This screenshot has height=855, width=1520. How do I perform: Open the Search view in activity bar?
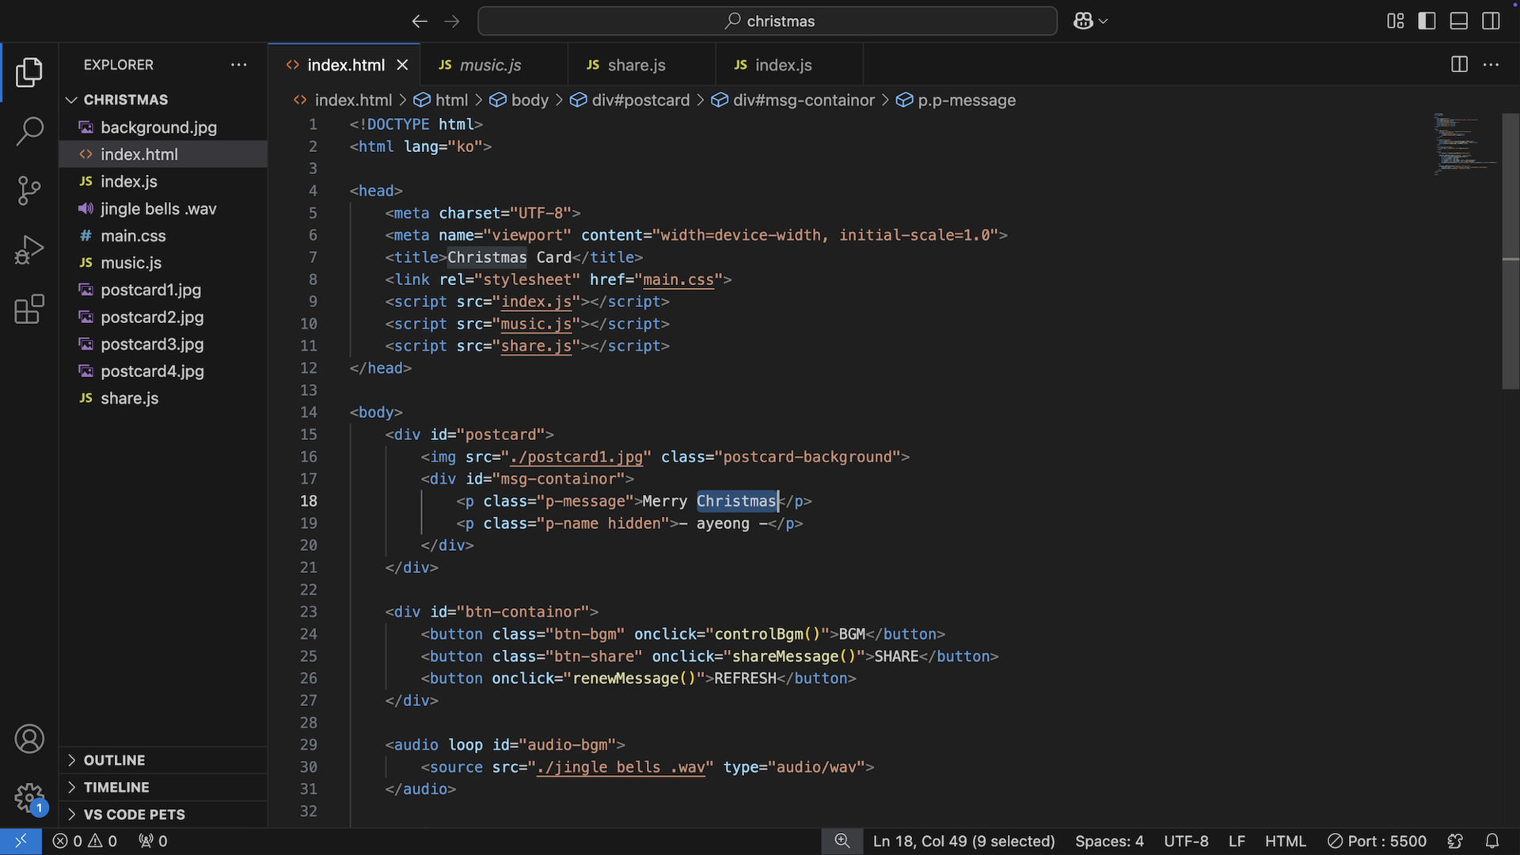pyautogui.click(x=29, y=131)
